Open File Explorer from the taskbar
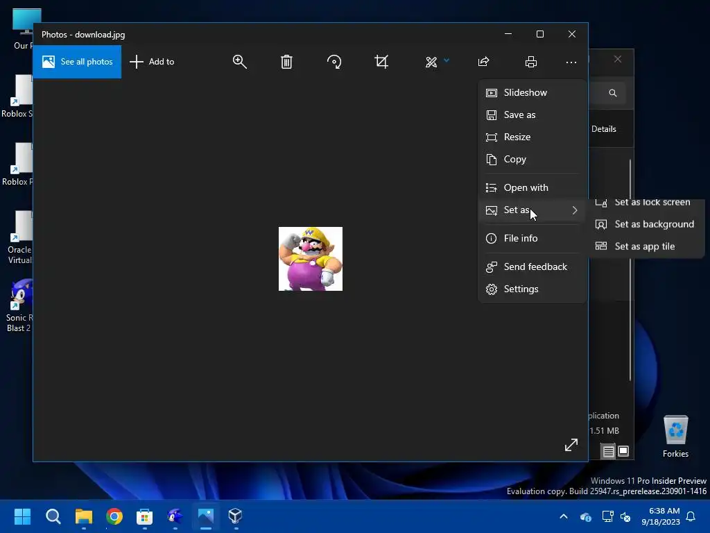710x533 pixels. click(x=84, y=516)
